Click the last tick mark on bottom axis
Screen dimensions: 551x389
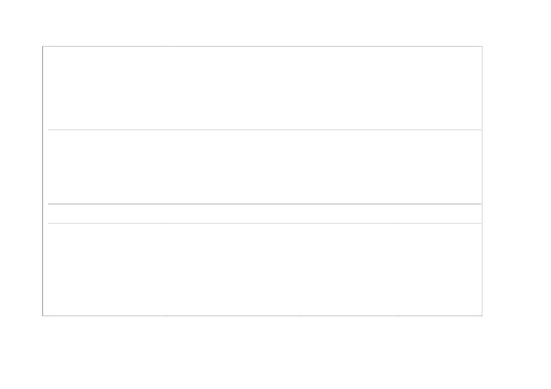click(474, 316)
